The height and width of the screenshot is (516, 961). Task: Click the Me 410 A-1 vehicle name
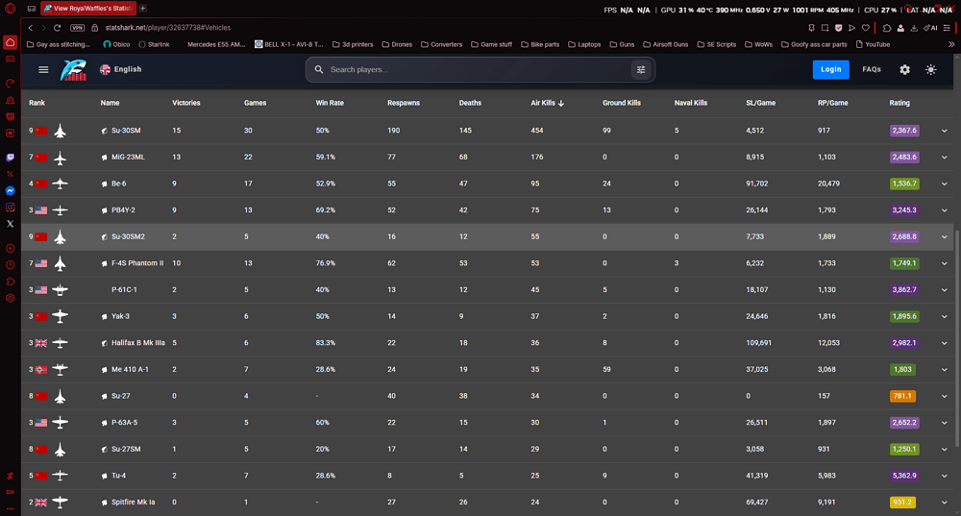[130, 370]
